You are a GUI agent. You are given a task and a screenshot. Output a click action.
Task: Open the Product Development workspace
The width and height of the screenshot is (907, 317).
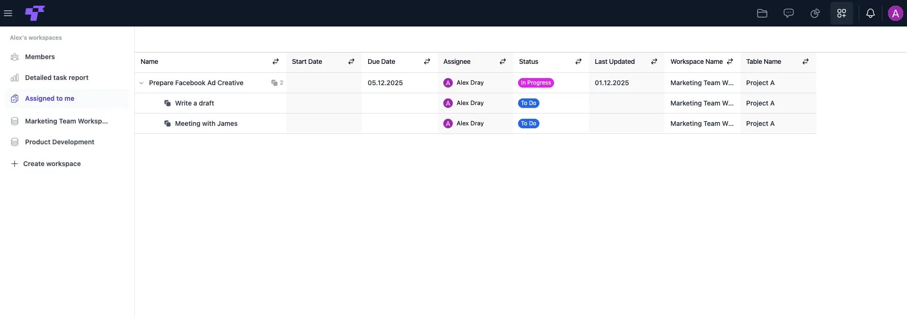[x=60, y=142]
